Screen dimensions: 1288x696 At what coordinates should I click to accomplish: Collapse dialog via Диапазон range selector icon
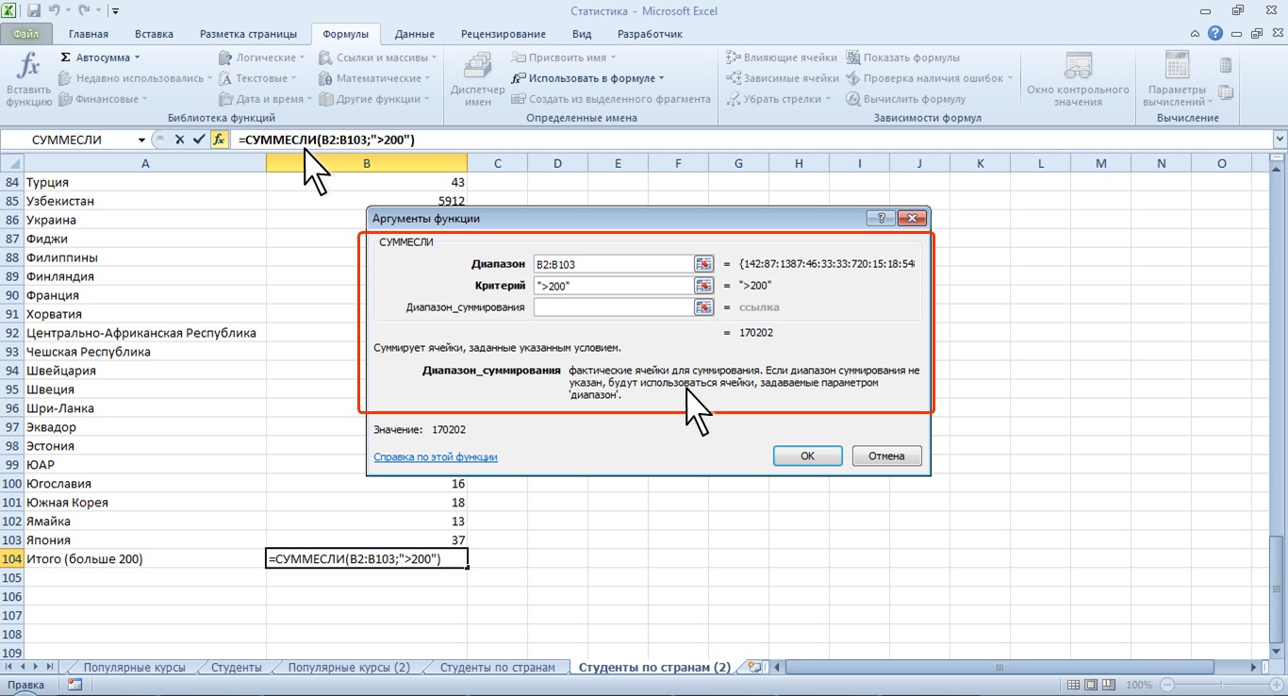coord(704,264)
